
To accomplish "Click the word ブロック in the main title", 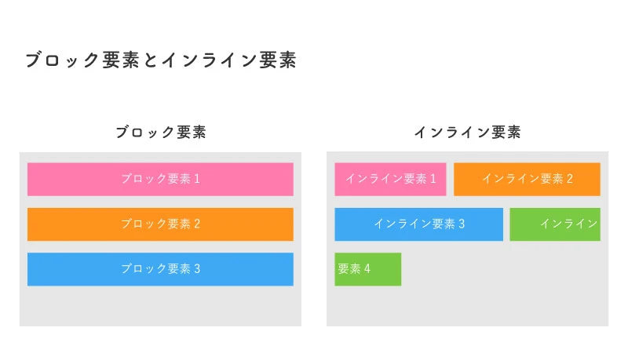I will 61,61.
